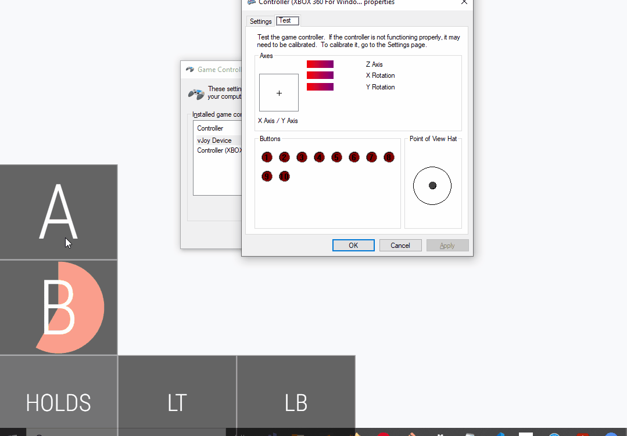This screenshot has width=627, height=436.
Task: Click the Z Axis gradient bar
Action: pos(320,64)
